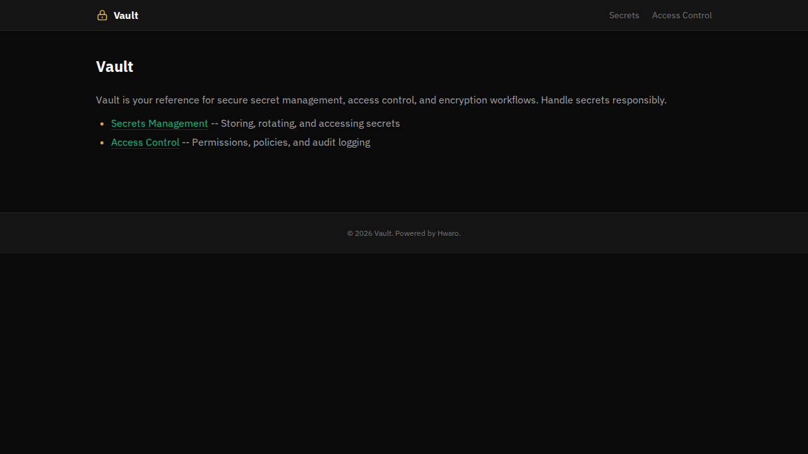Click the large Vault page heading
The height and width of the screenshot is (454, 808).
(x=114, y=67)
